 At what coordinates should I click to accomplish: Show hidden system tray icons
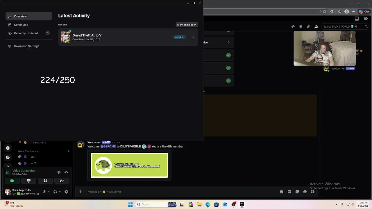(x=336, y=204)
